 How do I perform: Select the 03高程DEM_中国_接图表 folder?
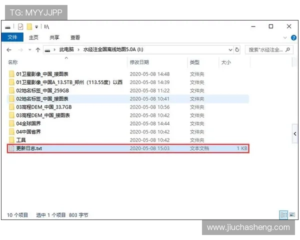pos(43,115)
